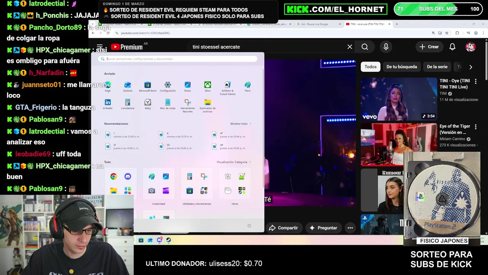Screen dimensions: 488x275
Task: Open the YouTube hamburger guide menu
Action: pos(100,47)
